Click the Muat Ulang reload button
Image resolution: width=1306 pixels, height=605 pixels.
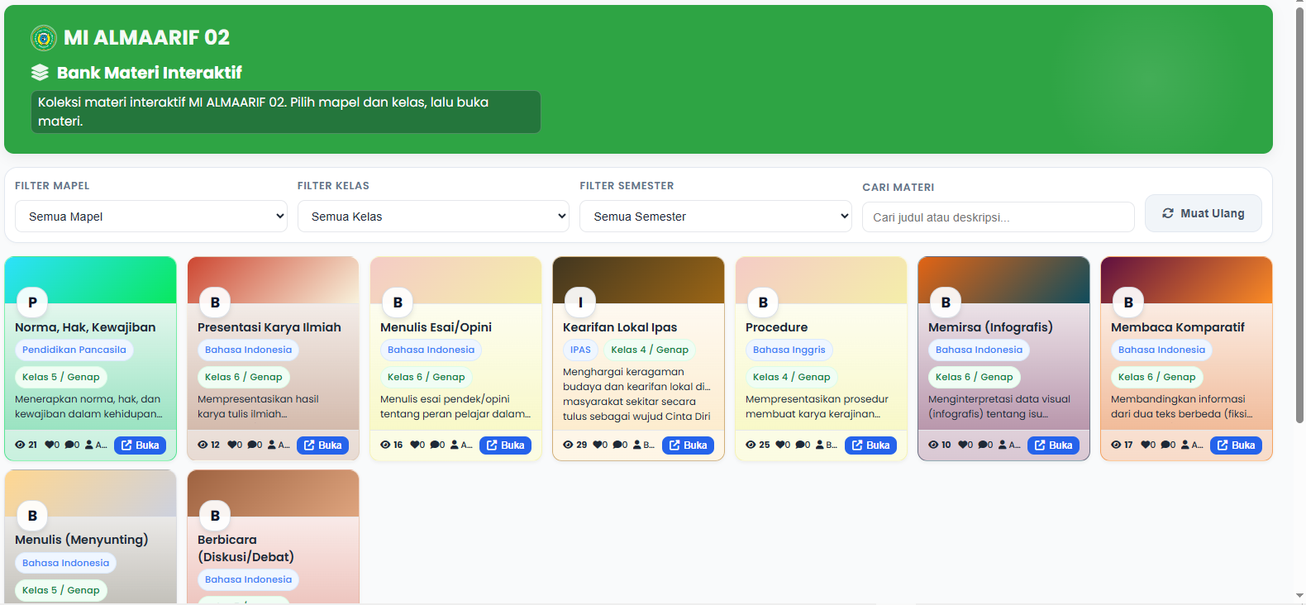pyautogui.click(x=1204, y=213)
